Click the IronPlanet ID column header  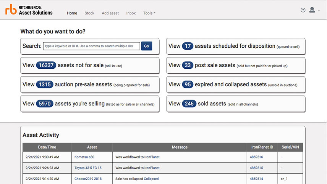click(x=262, y=147)
